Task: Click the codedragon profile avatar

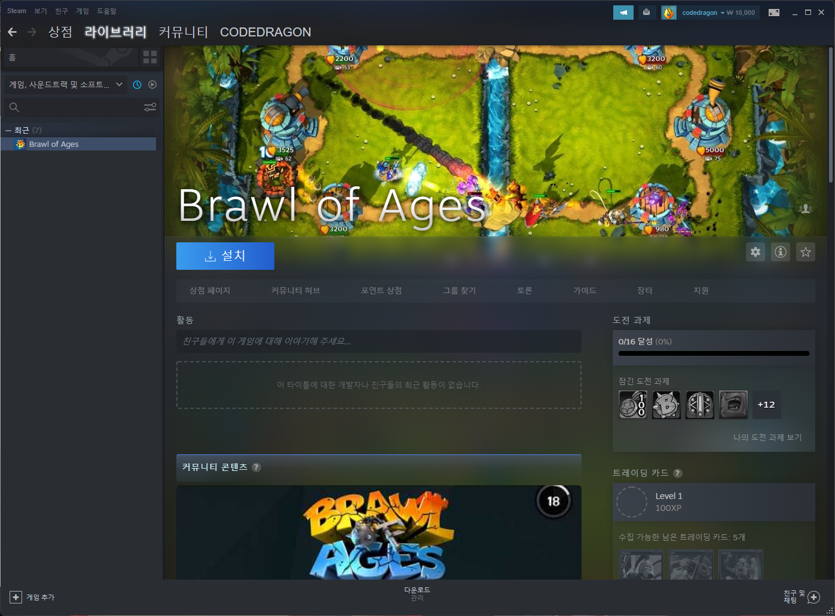Action: pyautogui.click(x=668, y=13)
